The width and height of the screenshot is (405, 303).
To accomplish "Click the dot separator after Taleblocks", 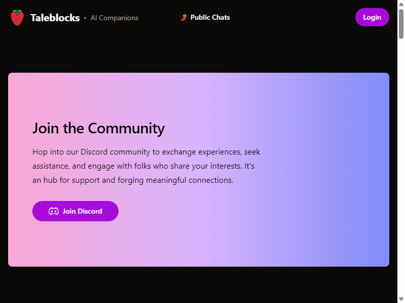I will [85, 18].
